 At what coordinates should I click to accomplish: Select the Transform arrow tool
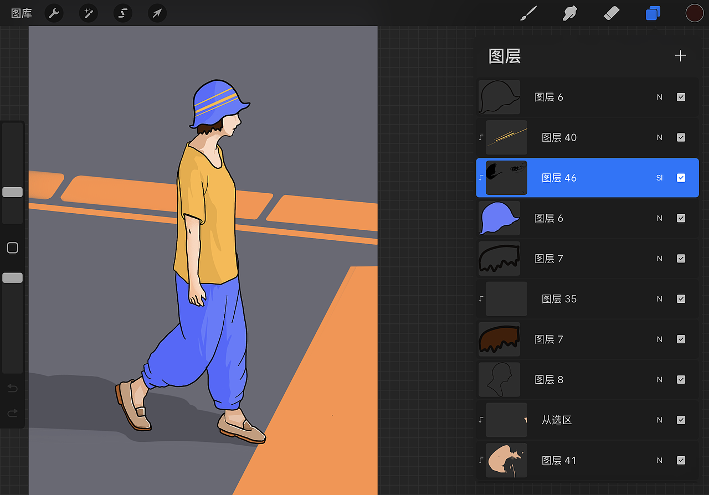[157, 13]
